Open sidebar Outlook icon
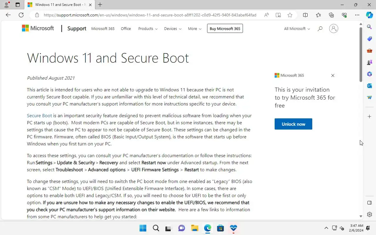376x235 pixels. tap(370, 86)
